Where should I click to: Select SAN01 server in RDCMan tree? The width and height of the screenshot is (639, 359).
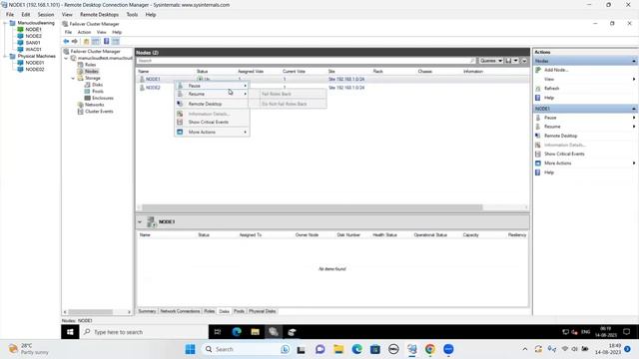click(33, 43)
